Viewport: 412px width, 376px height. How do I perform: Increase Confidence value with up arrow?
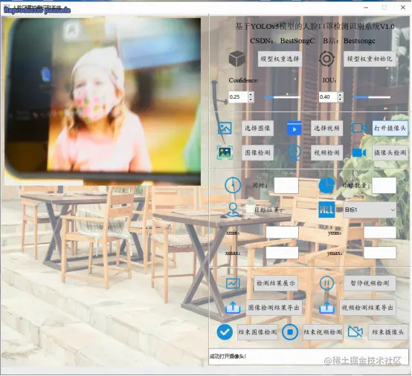pyautogui.click(x=251, y=94)
